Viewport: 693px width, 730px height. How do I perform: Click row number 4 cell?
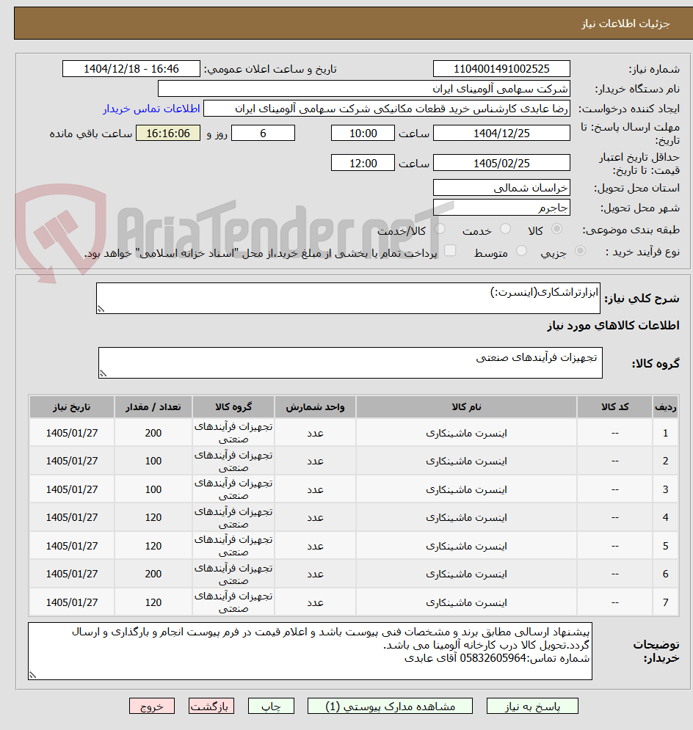pyautogui.click(x=665, y=518)
